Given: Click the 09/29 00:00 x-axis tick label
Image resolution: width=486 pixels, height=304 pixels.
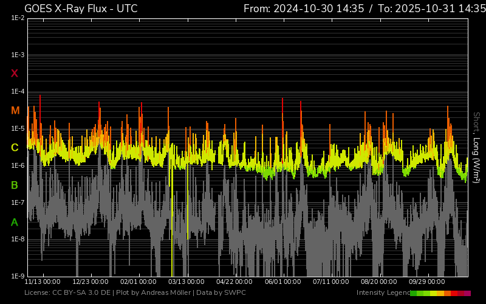Looking at the screenshot, I should click(426, 282).
